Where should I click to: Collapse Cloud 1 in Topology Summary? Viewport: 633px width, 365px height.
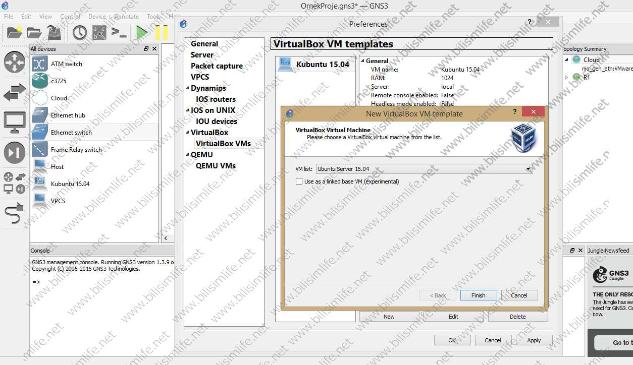(x=566, y=60)
